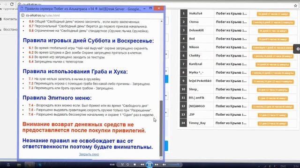
Task: Click rule 7.3 about grabbing weapons
Action: [71, 88]
